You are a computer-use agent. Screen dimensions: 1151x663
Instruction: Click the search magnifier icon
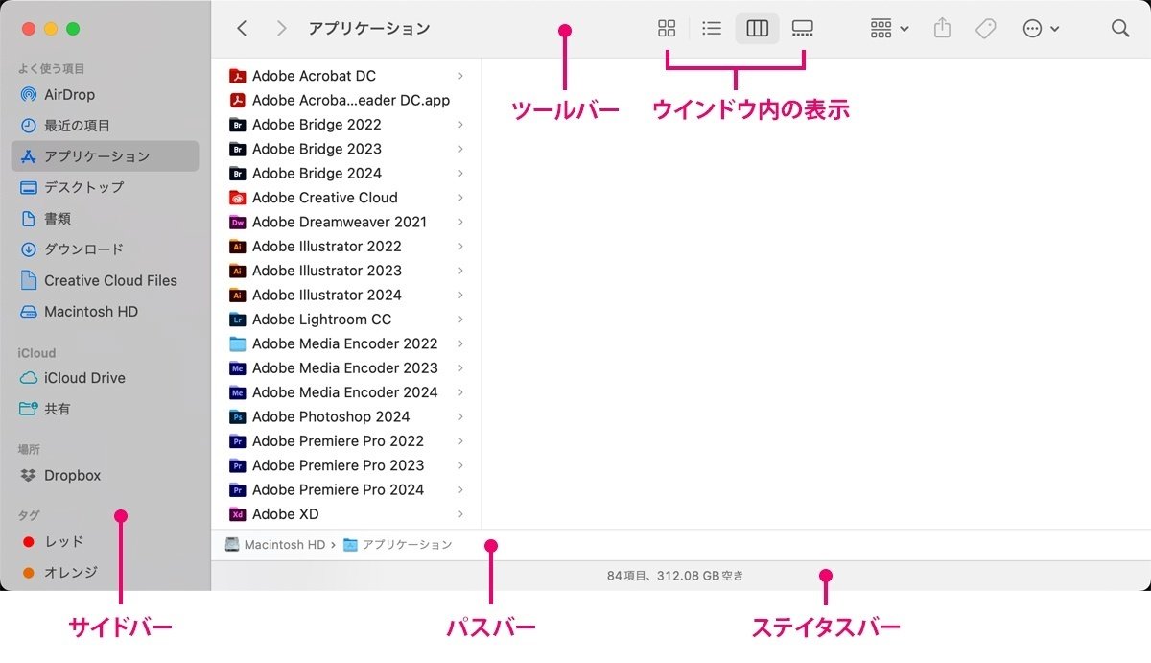[x=1120, y=28]
